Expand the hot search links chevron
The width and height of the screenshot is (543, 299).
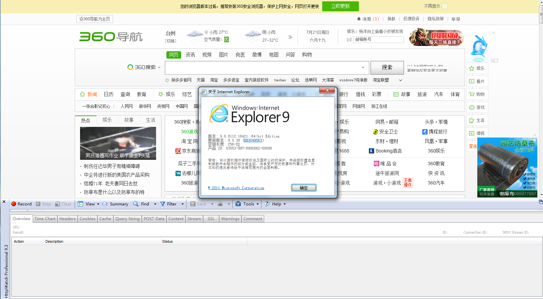[401, 80]
